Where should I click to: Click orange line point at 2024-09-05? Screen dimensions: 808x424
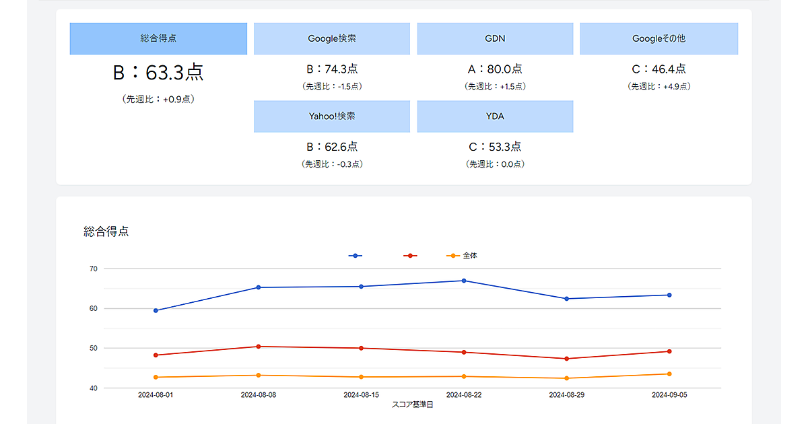pyautogui.click(x=669, y=374)
